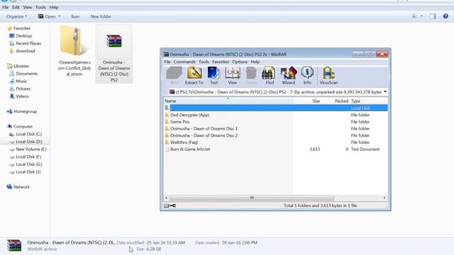Open the view options dropdown arrow

(x=421, y=16)
